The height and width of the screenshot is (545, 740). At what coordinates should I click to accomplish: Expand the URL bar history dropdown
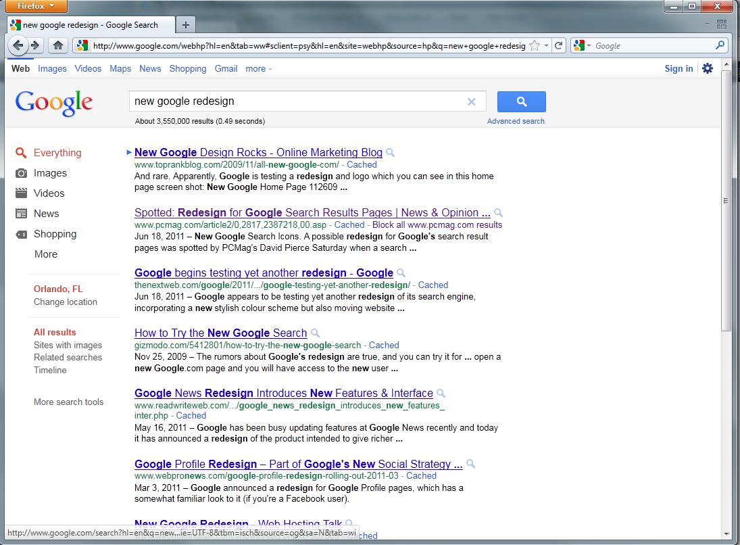[x=546, y=45]
